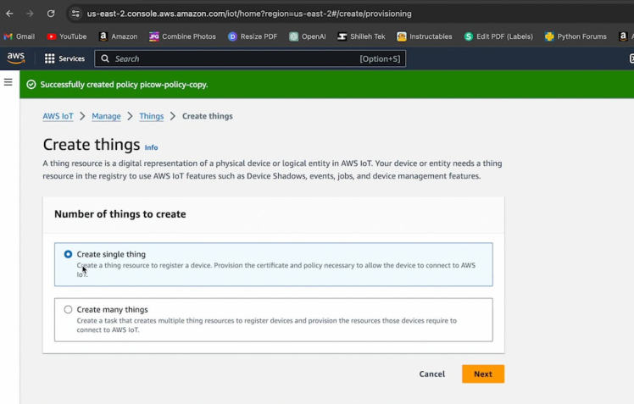Open the Info link beside Create things
Image resolution: width=634 pixels, height=404 pixels.
coord(151,147)
